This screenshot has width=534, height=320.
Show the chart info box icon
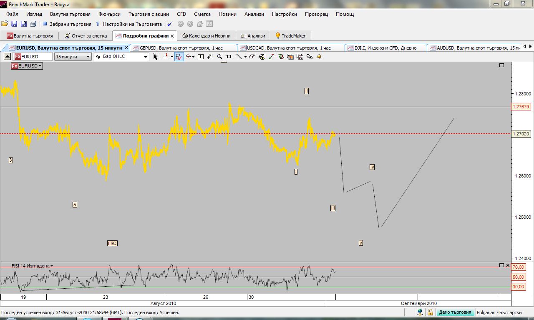point(201,57)
